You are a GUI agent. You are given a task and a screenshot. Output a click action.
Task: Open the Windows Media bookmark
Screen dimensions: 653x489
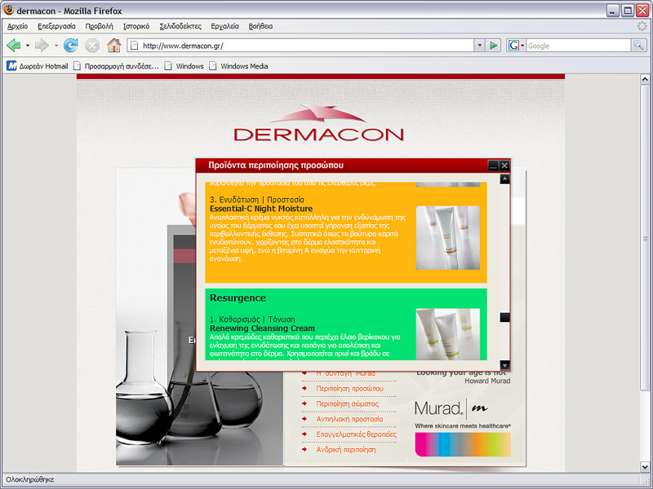pyautogui.click(x=238, y=66)
